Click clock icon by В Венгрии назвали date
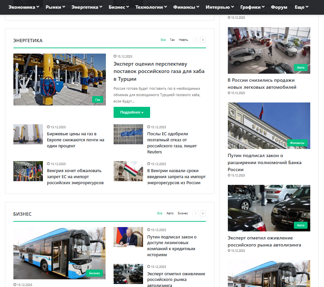Screen dimensions: 324x287 (x=148, y=164)
